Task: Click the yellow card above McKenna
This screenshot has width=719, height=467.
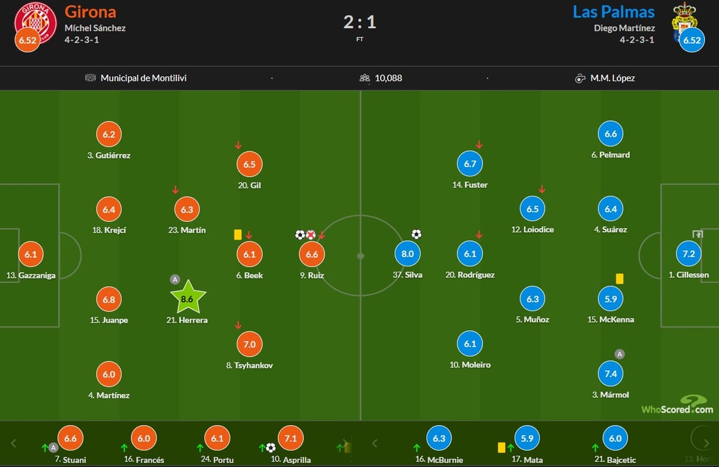Action: tap(619, 278)
